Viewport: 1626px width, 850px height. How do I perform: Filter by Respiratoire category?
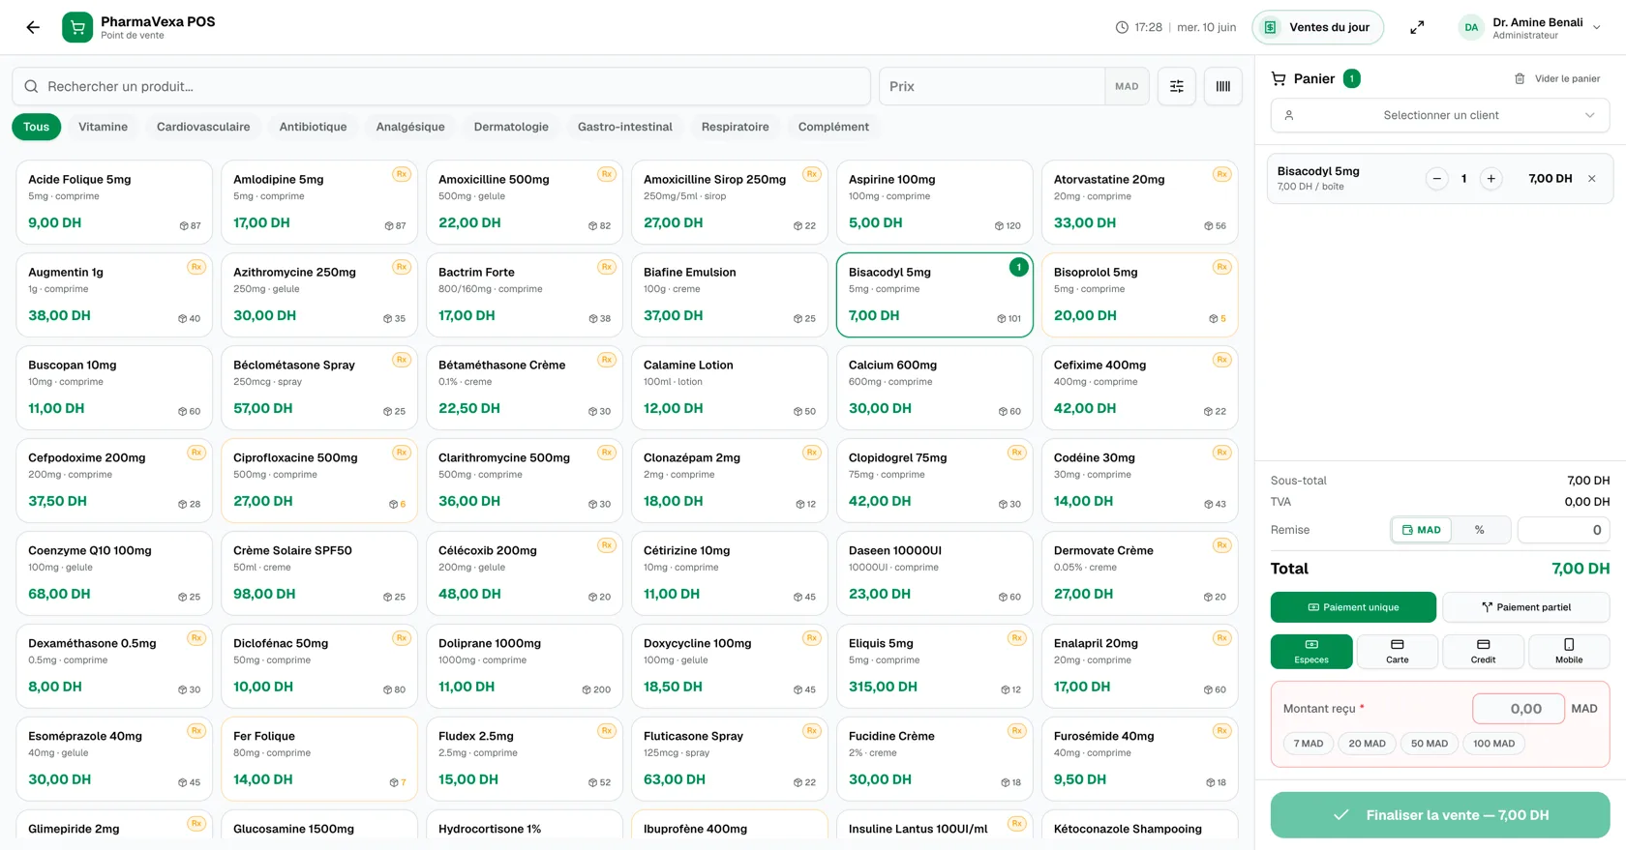(736, 127)
